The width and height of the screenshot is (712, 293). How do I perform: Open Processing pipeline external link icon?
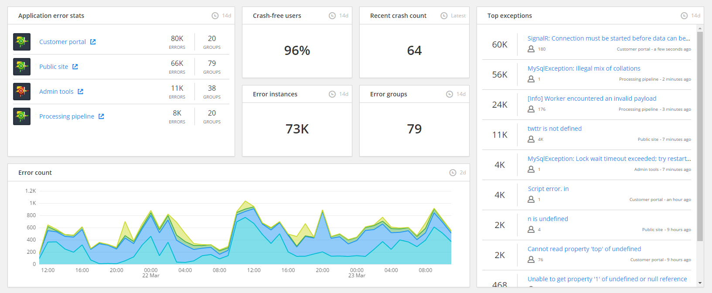101,116
